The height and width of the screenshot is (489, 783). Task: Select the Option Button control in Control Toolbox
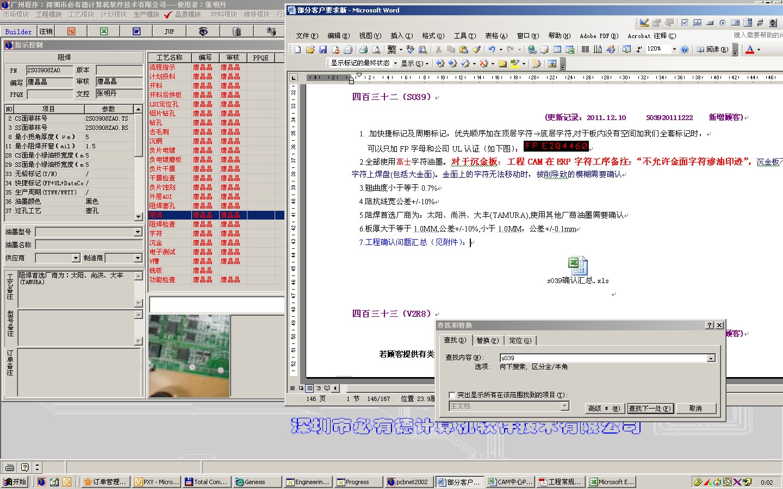tap(723, 23)
